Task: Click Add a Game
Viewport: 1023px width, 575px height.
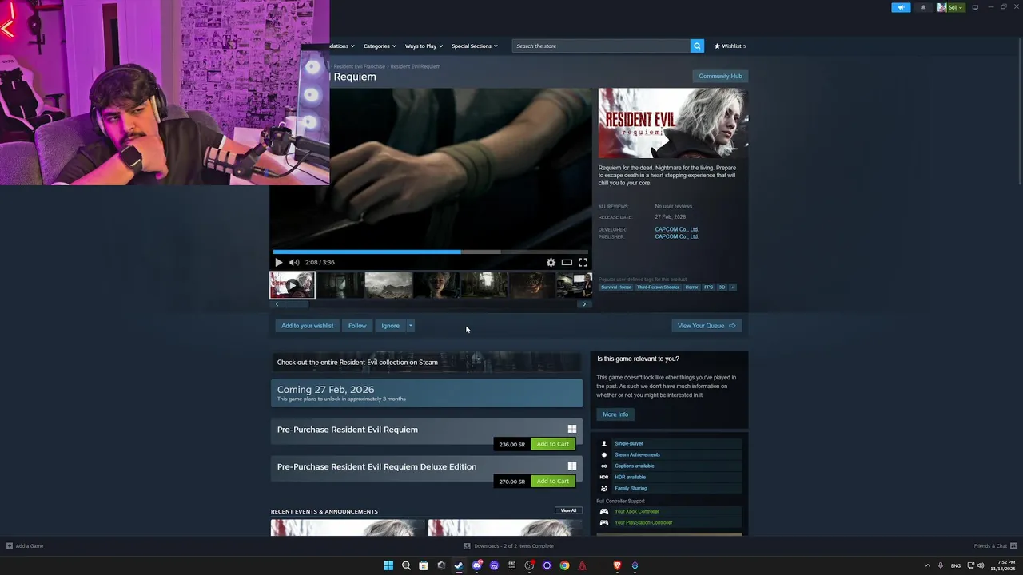Action: (25, 546)
